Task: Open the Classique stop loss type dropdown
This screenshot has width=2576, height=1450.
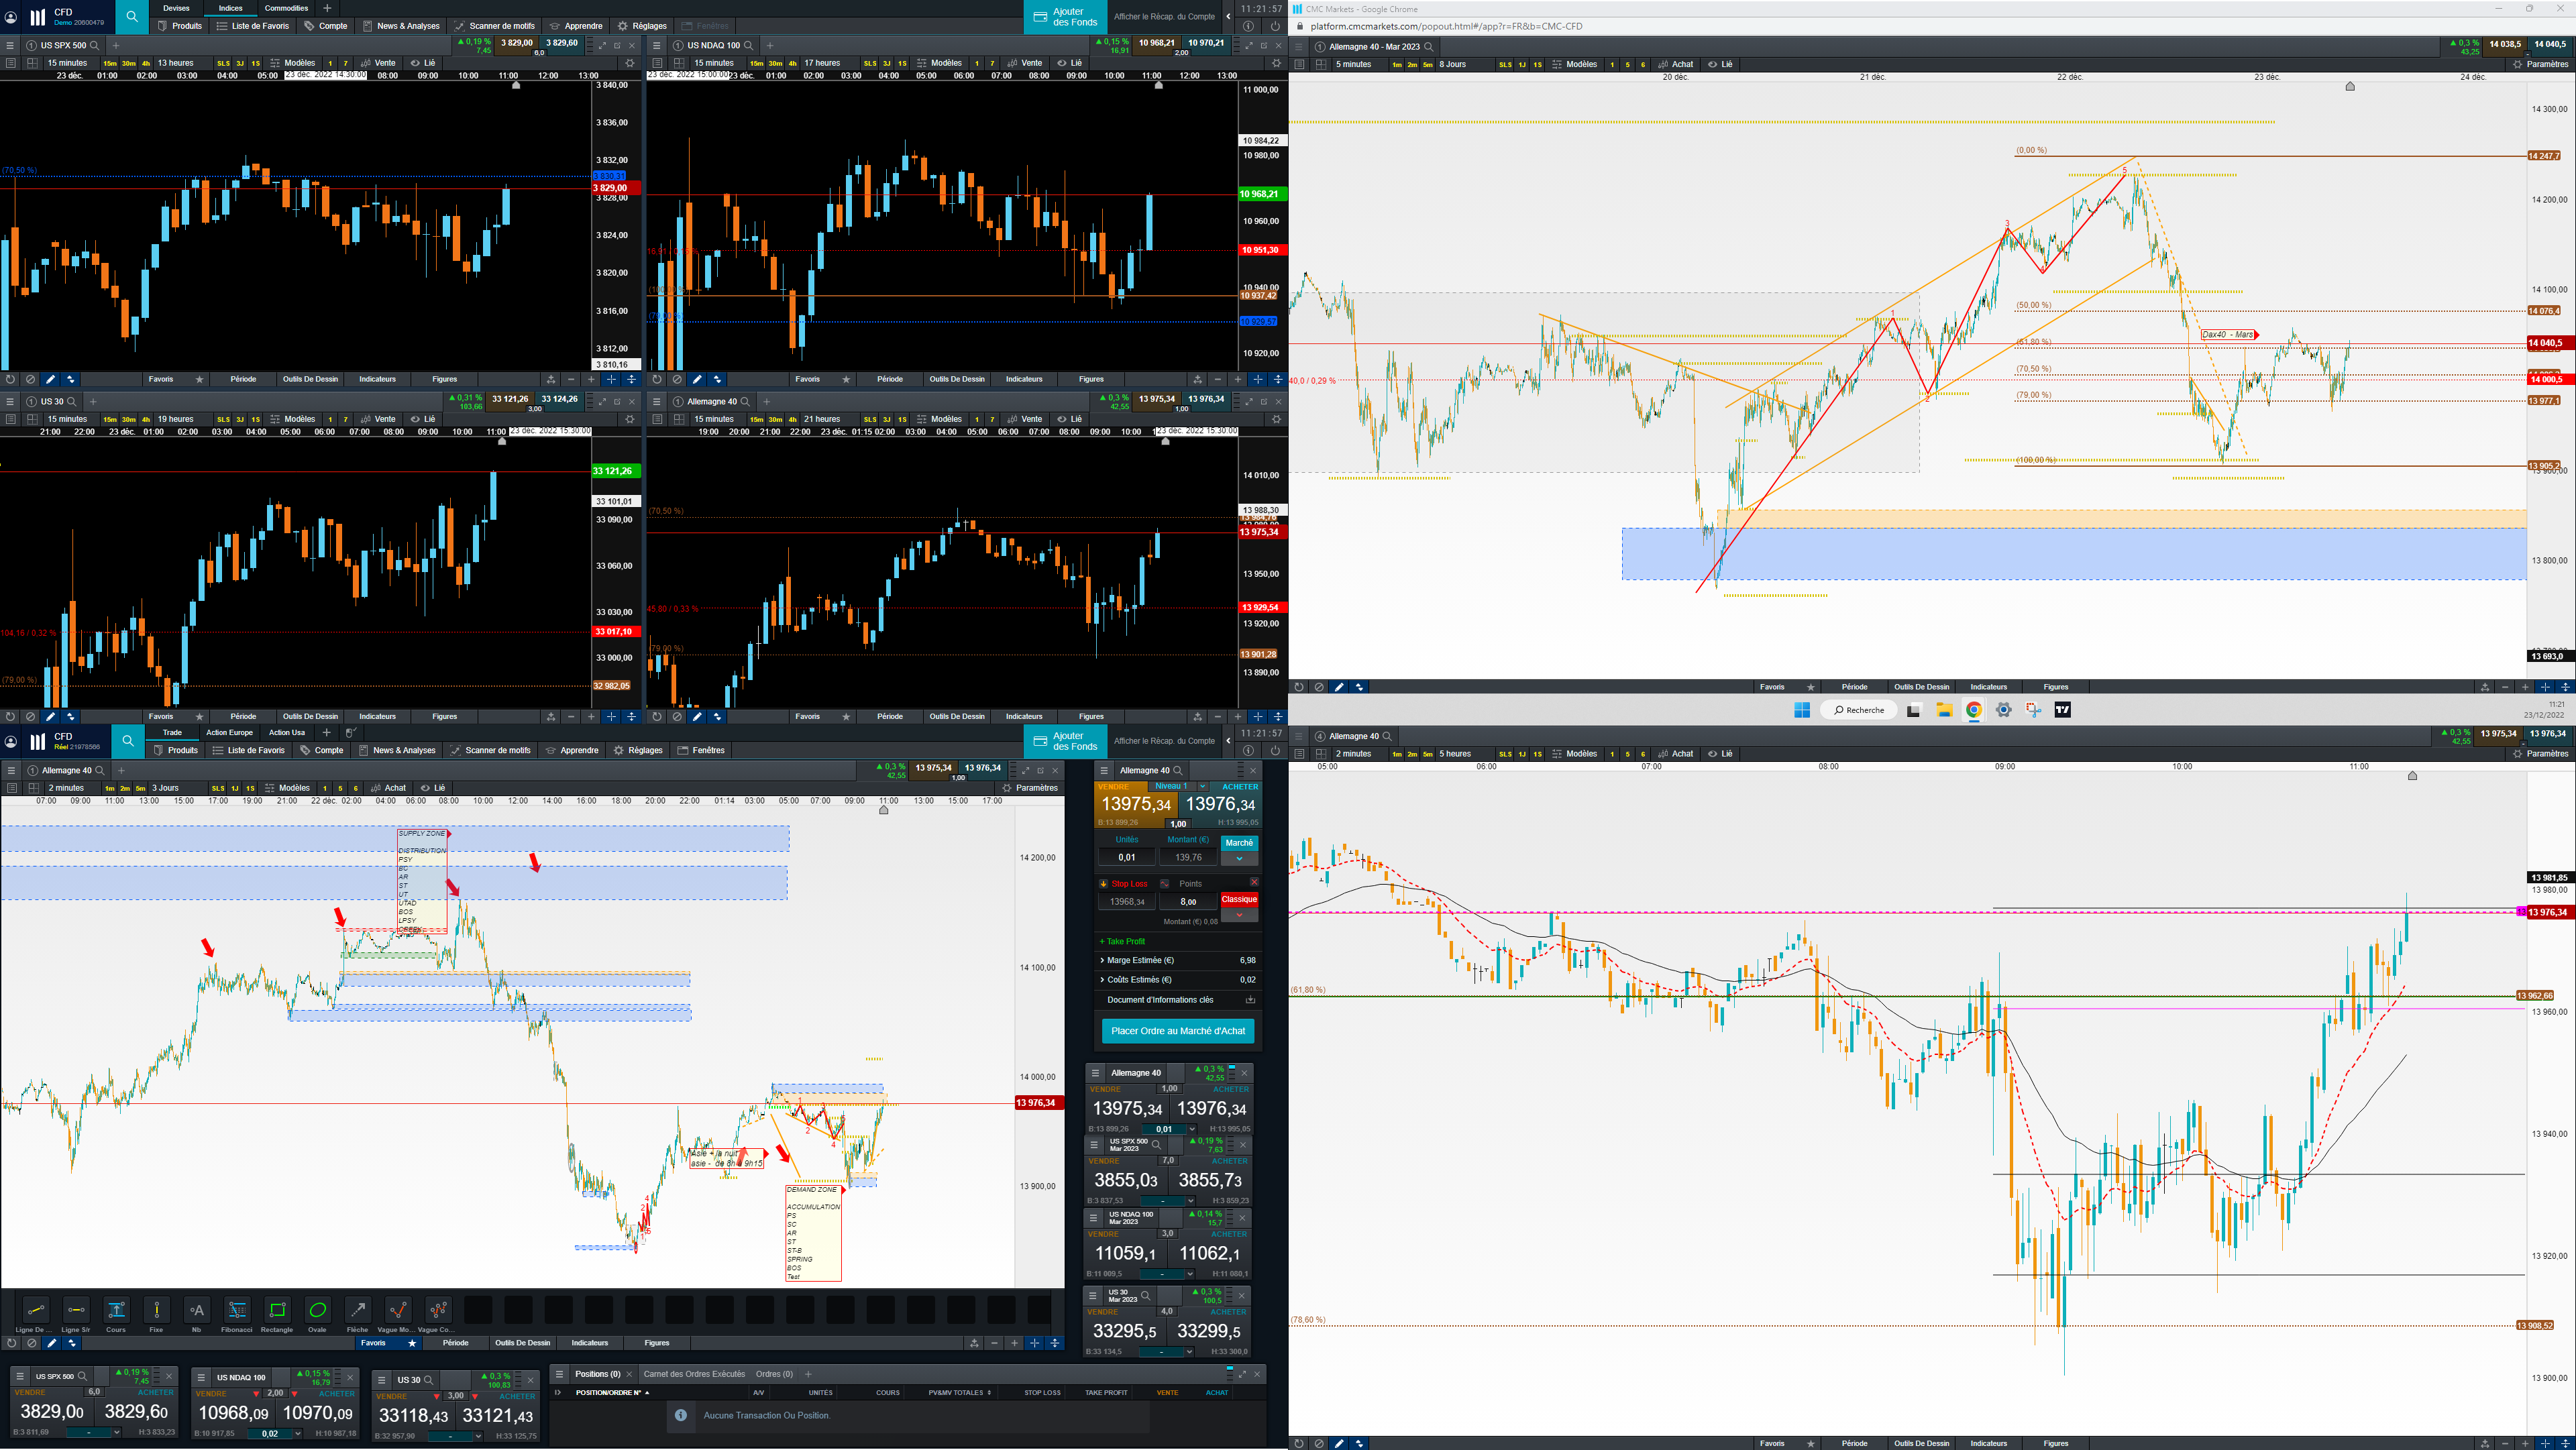Action: 1239,915
